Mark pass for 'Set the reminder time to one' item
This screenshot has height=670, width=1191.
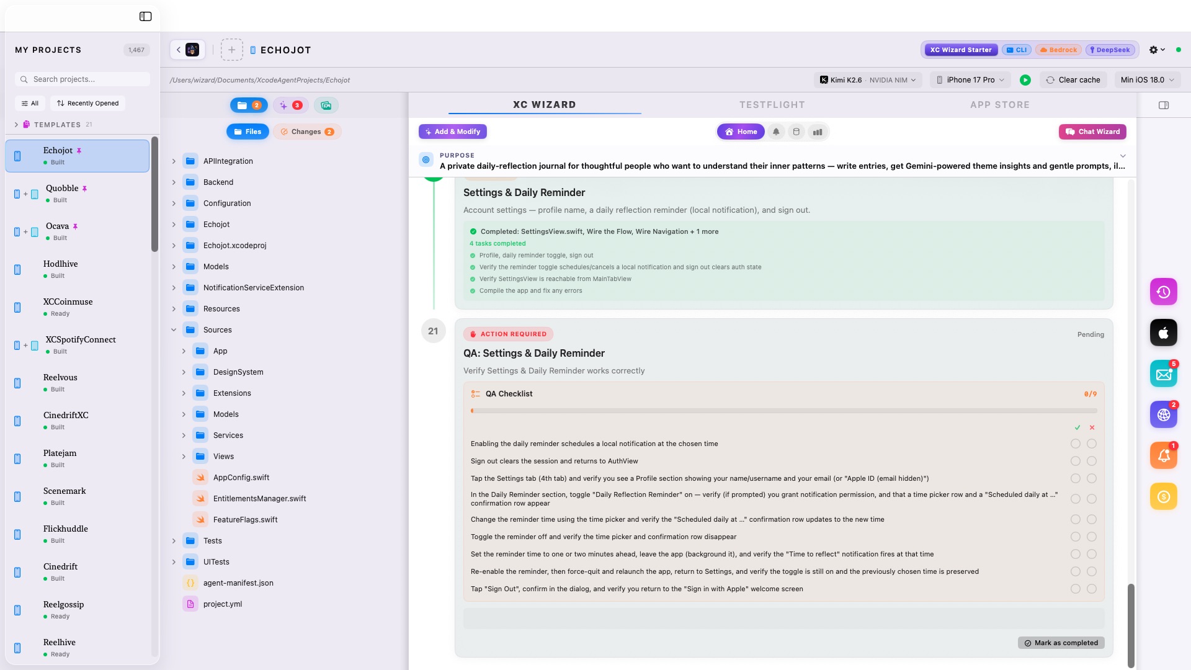tap(1076, 554)
